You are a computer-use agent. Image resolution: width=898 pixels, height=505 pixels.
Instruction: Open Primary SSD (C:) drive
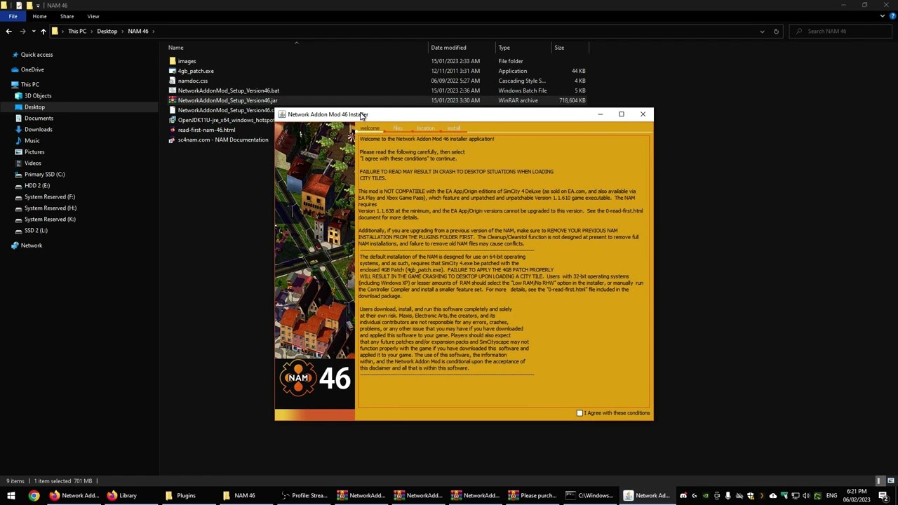point(44,174)
